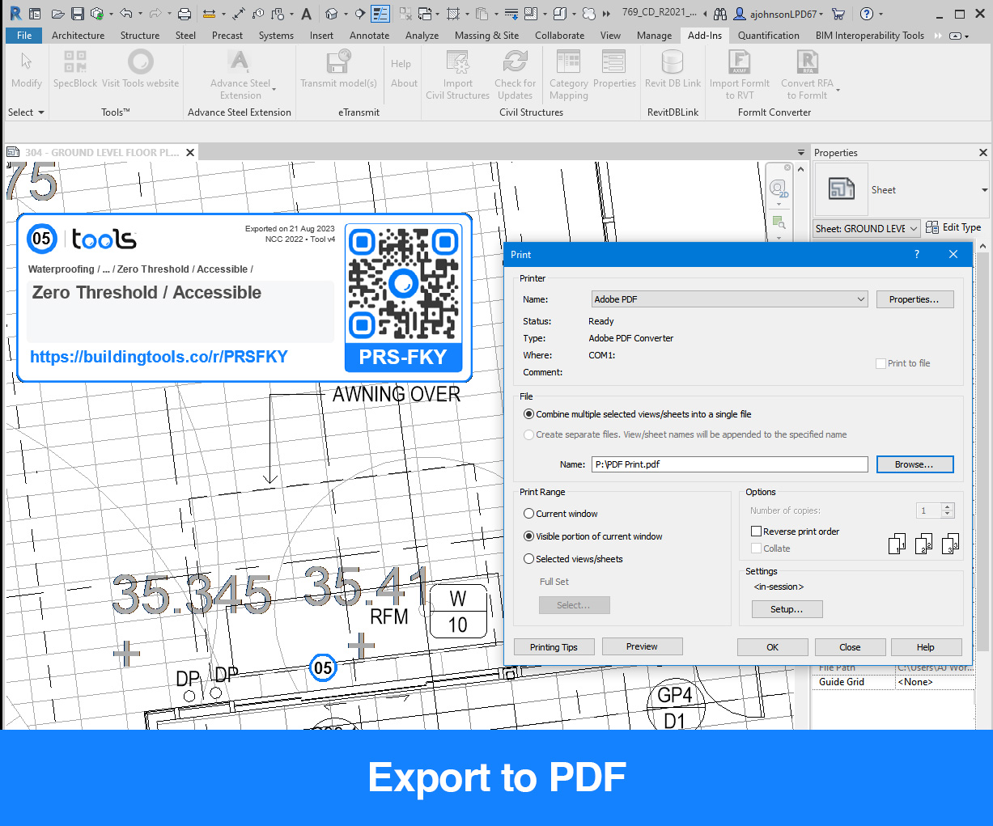Viewport: 993px width, 826px height.
Task: Click the Properties palette vertical scrollbar
Action: point(983,453)
